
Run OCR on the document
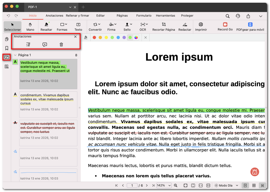pos(143,27)
